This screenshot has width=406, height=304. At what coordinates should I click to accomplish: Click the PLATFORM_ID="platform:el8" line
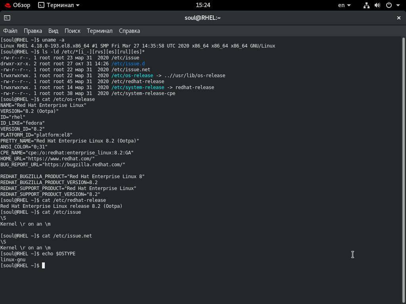(36, 135)
